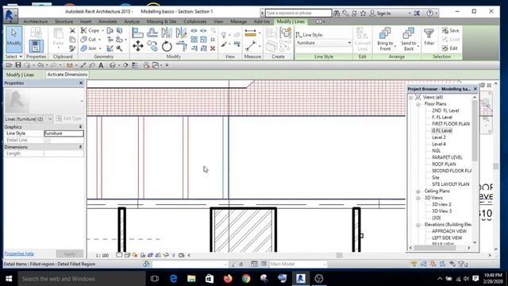Screen dimensions: 508x286
Task: Send selected lines to back
Action: tap(409, 40)
